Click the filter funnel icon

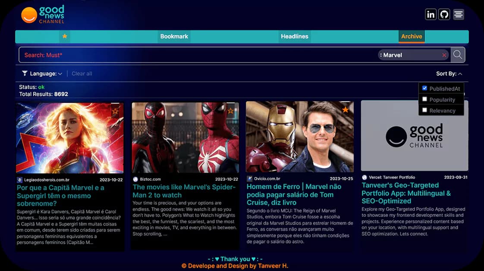click(x=25, y=73)
